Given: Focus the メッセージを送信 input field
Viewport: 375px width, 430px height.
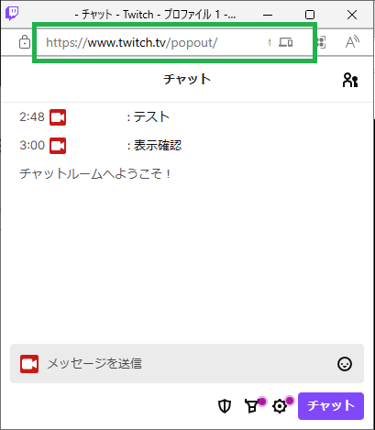Looking at the screenshot, I should click(x=187, y=364).
